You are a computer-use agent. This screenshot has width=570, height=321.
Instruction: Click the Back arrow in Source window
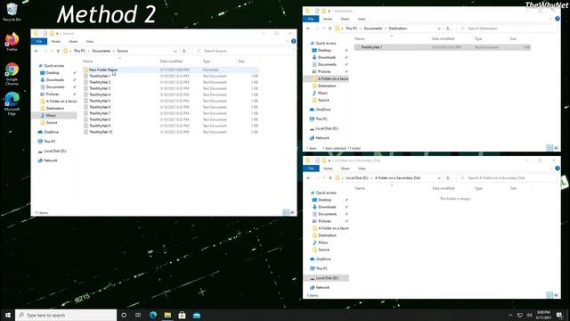(37, 51)
